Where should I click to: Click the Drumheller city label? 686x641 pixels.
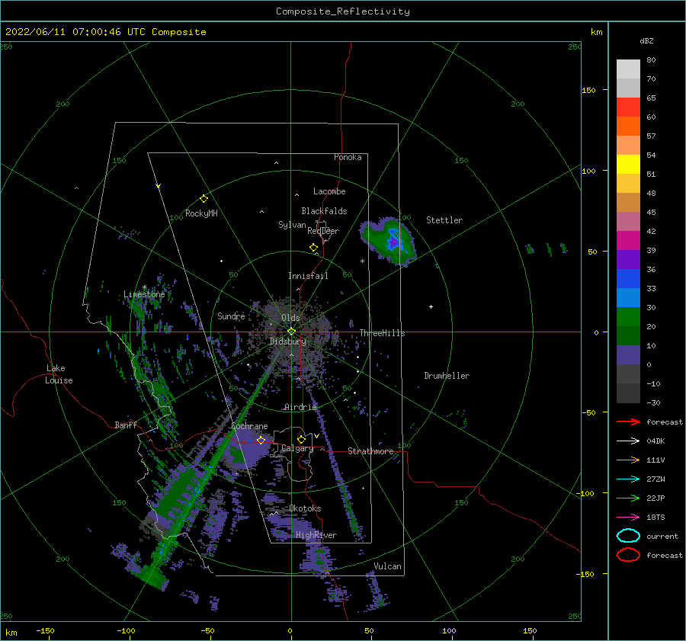point(447,376)
